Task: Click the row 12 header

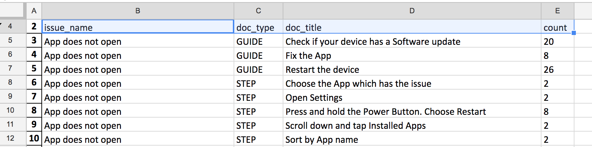Action: 10,138
